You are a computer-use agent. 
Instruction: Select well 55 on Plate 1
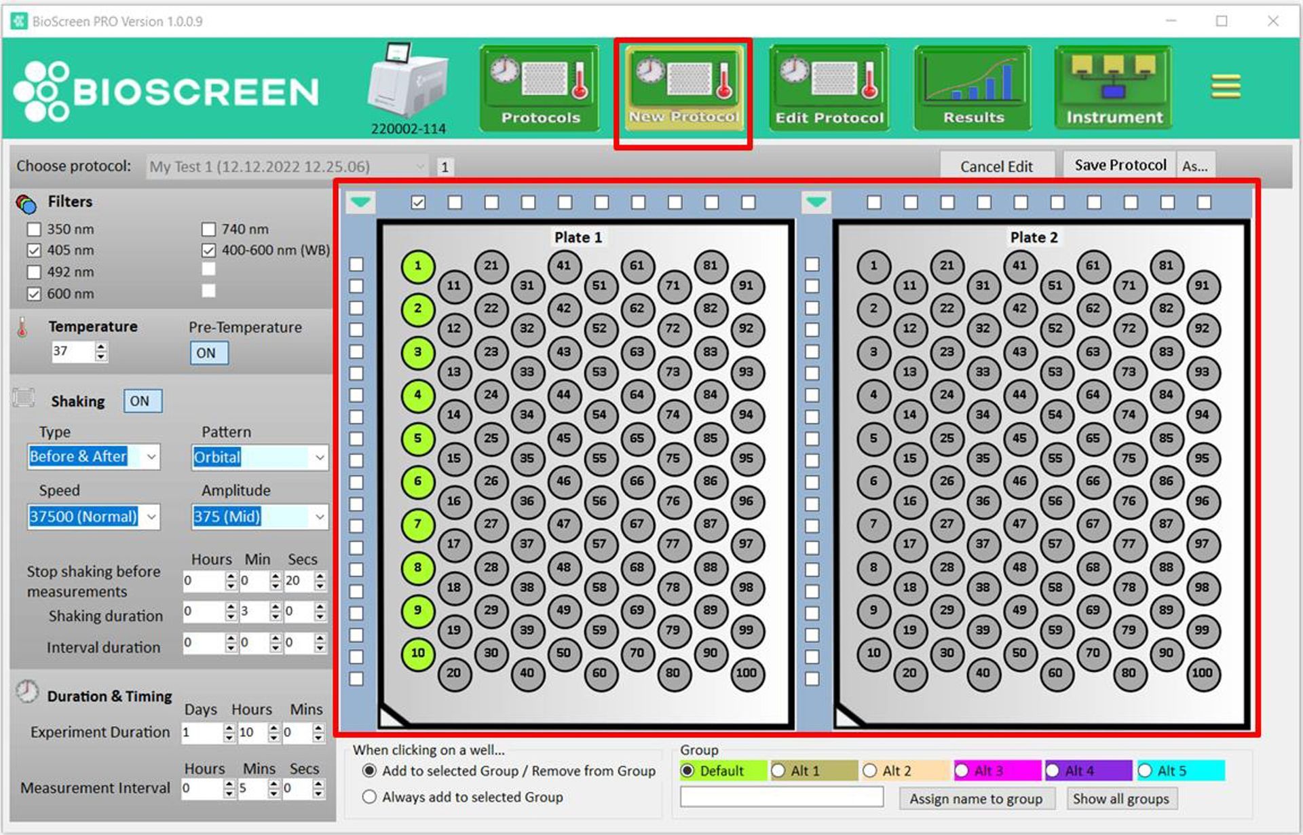[599, 458]
